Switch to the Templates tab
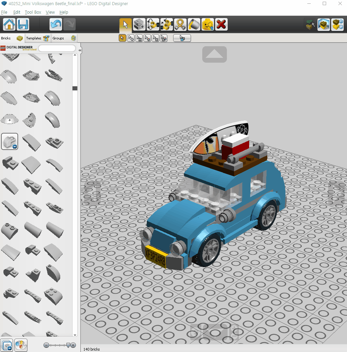 pyautogui.click(x=34, y=38)
